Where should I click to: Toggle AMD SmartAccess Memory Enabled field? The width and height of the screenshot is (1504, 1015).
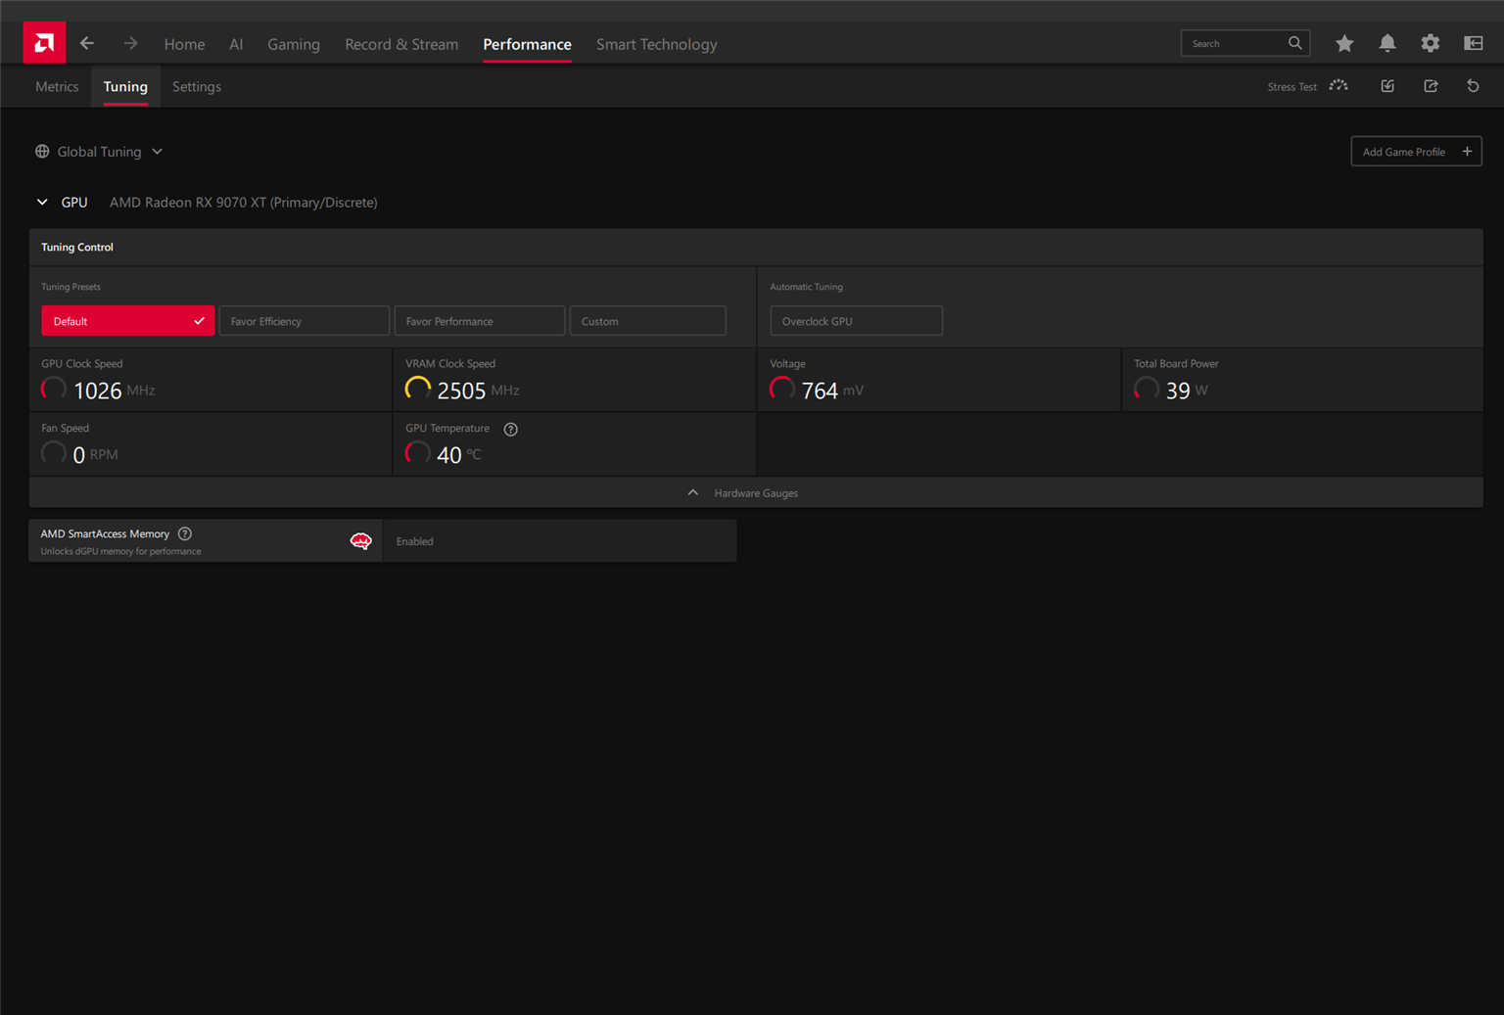pyautogui.click(x=560, y=541)
